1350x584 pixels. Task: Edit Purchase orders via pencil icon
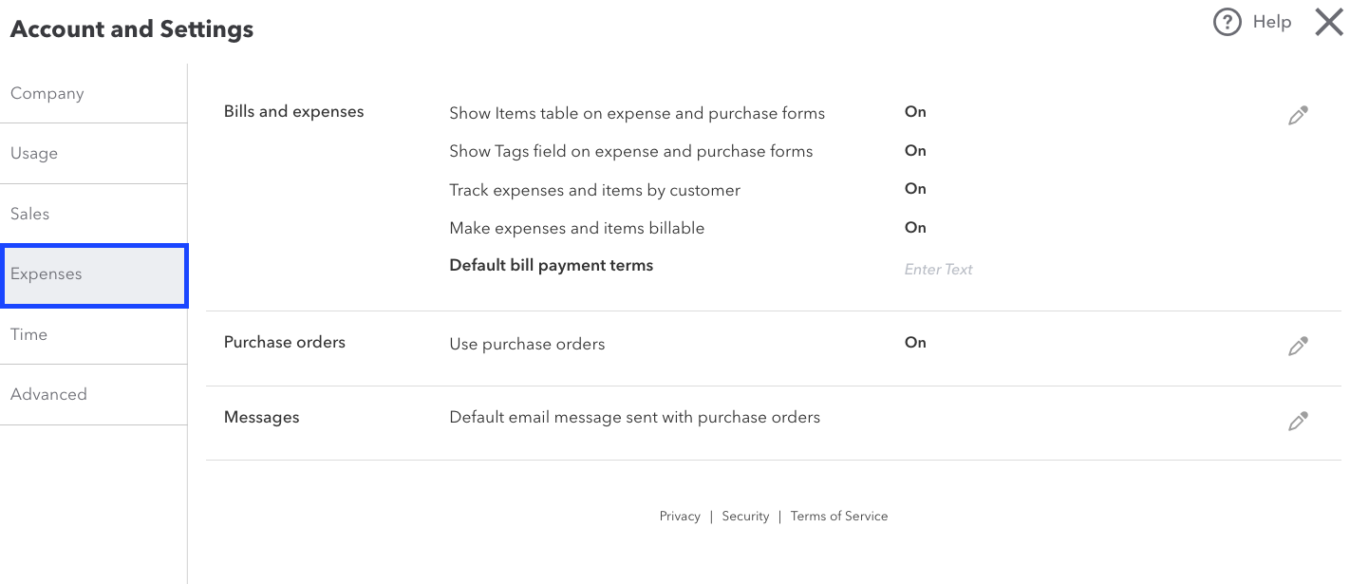(x=1298, y=347)
